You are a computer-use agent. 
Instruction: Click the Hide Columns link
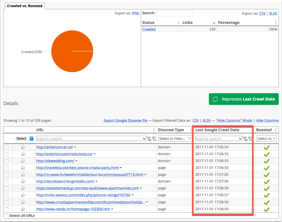click(x=267, y=120)
